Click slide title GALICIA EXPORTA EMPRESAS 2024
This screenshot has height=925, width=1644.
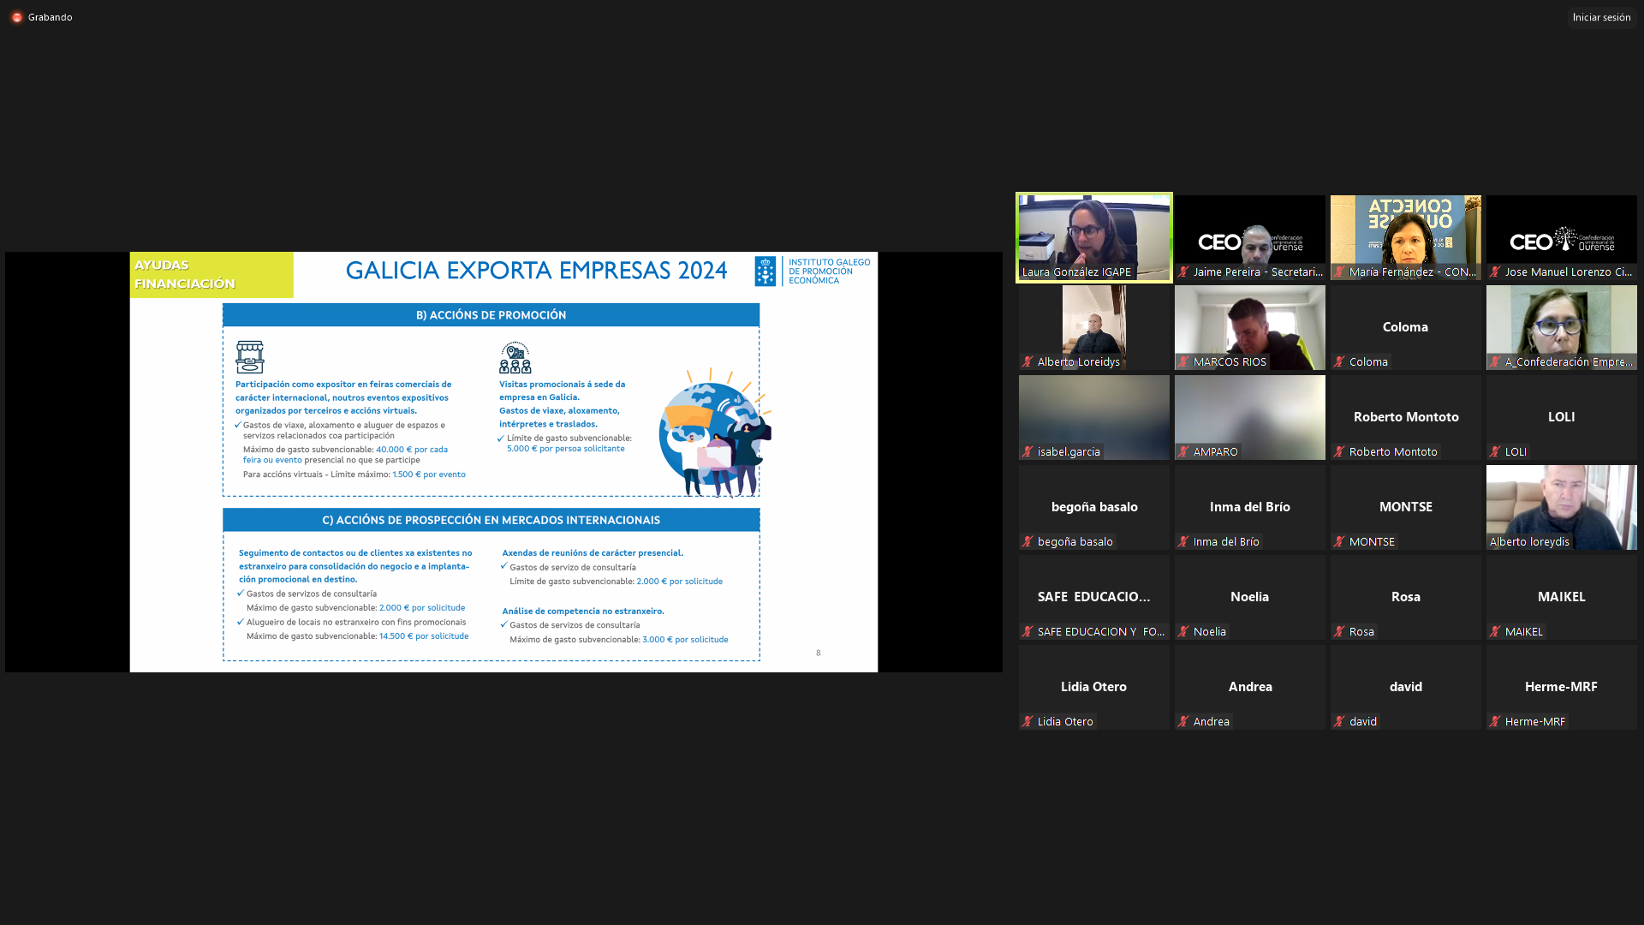pyautogui.click(x=536, y=271)
